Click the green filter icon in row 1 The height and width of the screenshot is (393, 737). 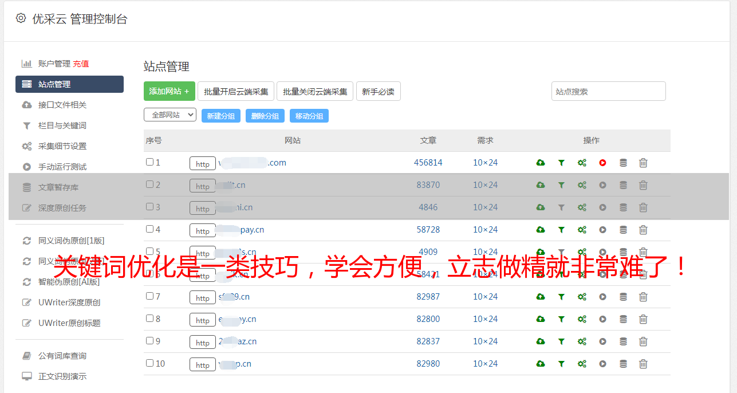coord(561,163)
